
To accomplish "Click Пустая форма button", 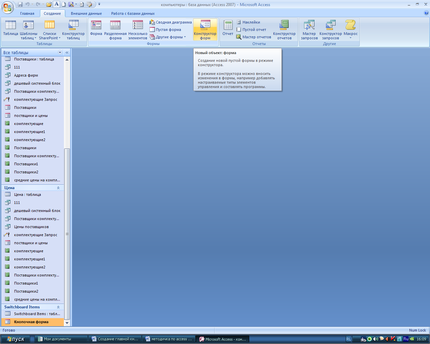I will [x=165, y=30].
